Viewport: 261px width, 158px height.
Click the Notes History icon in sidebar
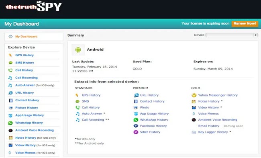[x=11, y=138]
